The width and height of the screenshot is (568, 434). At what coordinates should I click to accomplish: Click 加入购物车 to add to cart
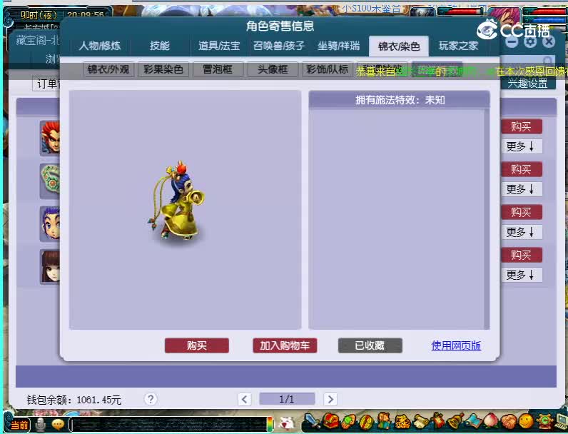click(x=285, y=345)
